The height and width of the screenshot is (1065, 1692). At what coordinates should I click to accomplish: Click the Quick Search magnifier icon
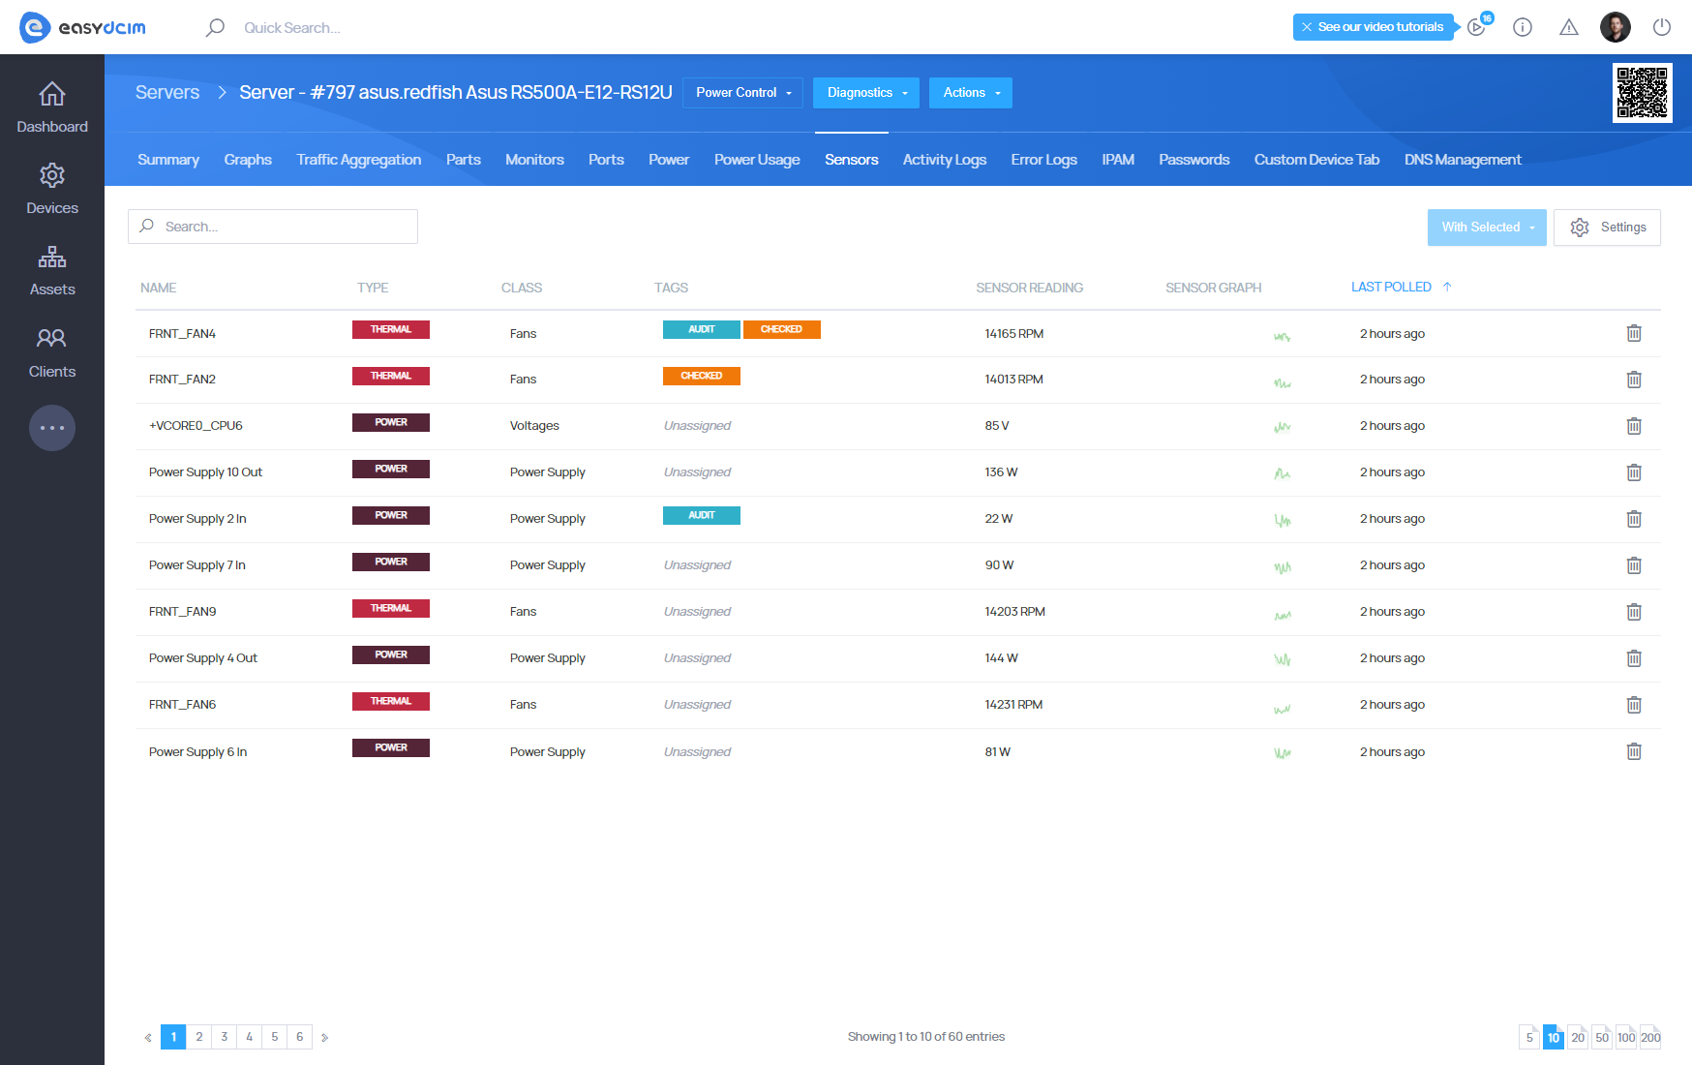click(215, 27)
